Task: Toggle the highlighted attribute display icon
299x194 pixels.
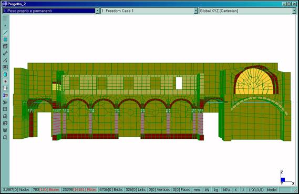Action: coord(5,95)
